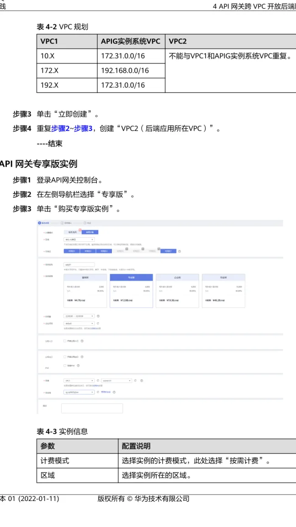The width and height of the screenshot is (296, 527).
Task: Click the blue link under enterprise project dropdown
Action: click(95, 328)
